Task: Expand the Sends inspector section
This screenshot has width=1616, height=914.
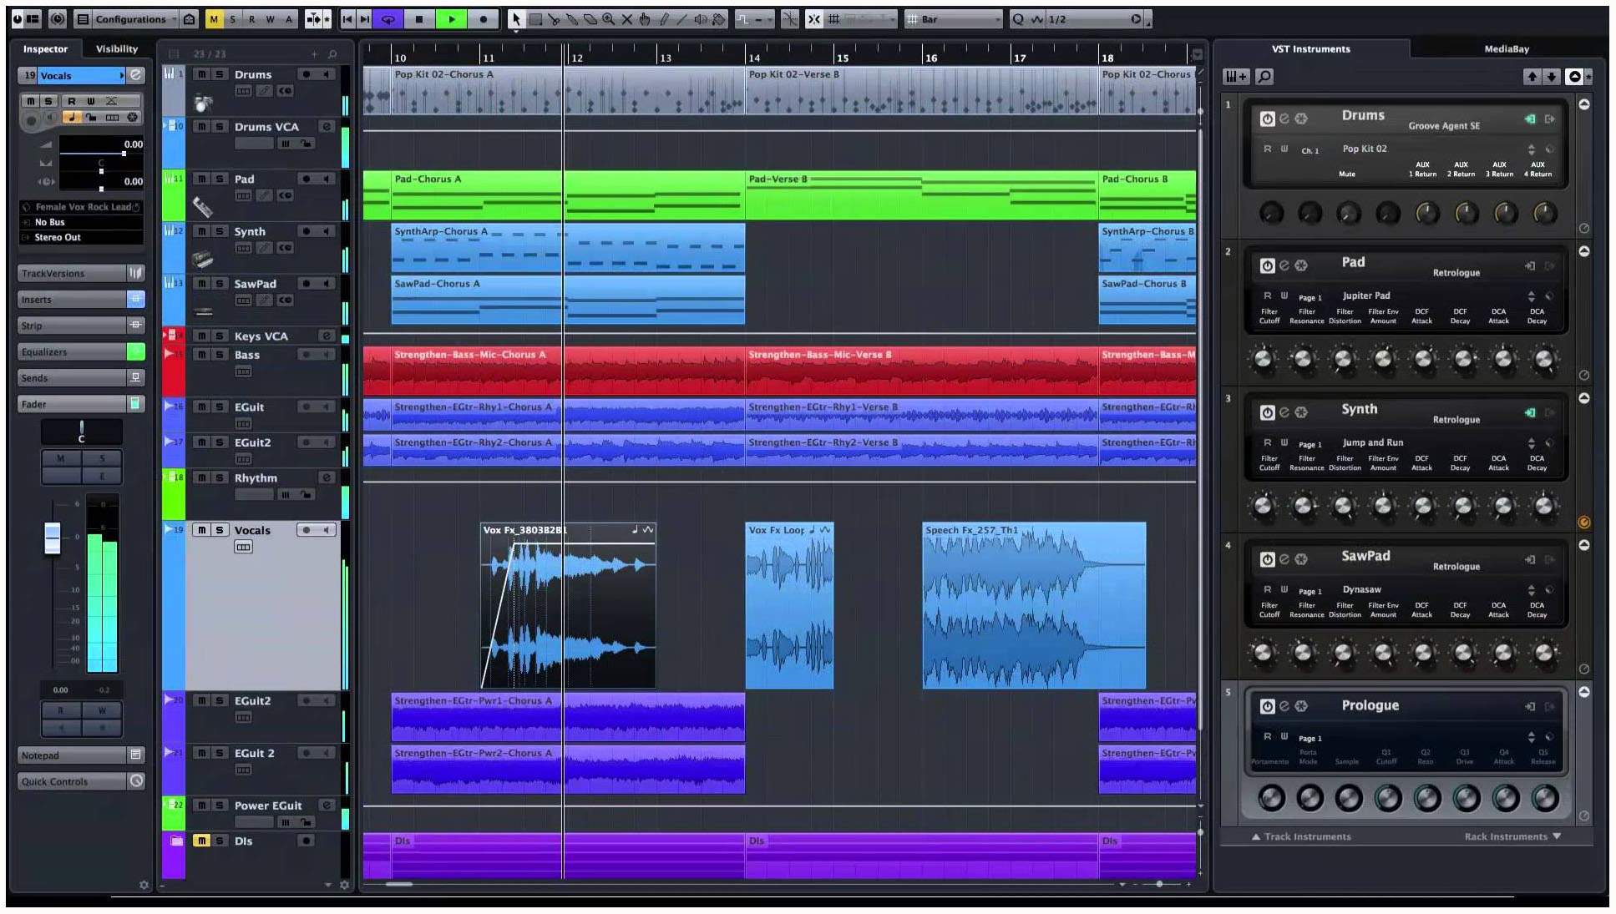Action: click(81, 378)
